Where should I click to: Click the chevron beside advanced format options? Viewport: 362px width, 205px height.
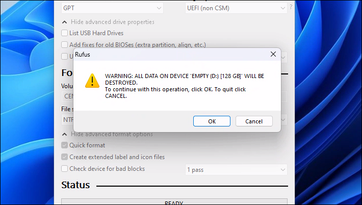(x=65, y=134)
